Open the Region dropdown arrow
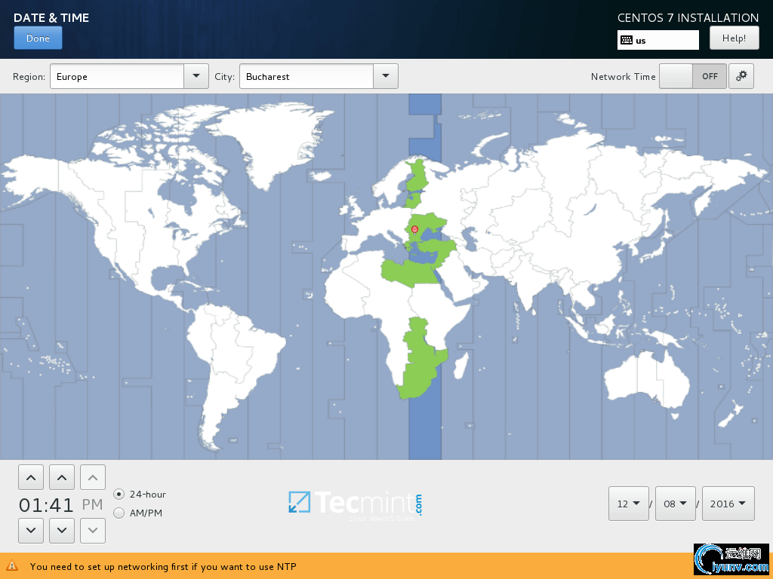The image size is (773, 579). pyautogui.click(x=196, y=76)
